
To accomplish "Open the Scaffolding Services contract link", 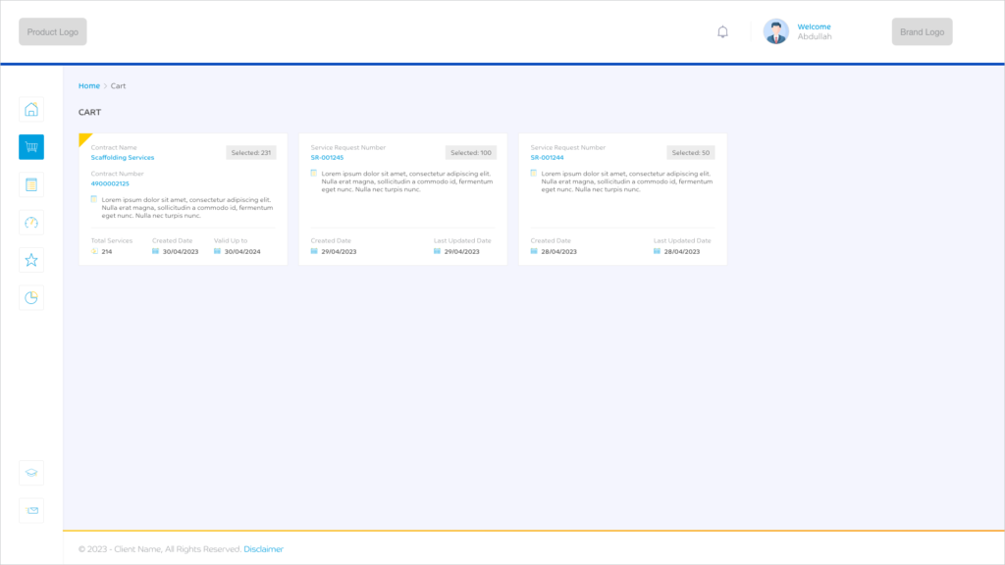I will click(x=123, y=158).
